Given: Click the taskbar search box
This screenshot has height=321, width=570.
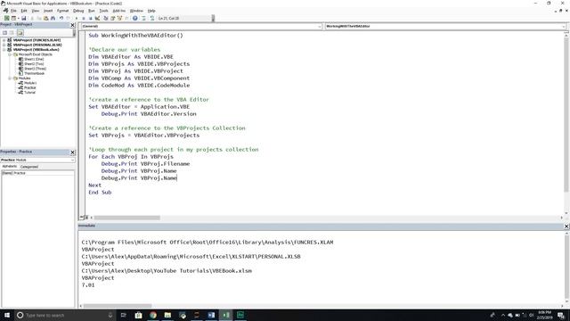Looking at the screenshot, I should coord(65,315).
